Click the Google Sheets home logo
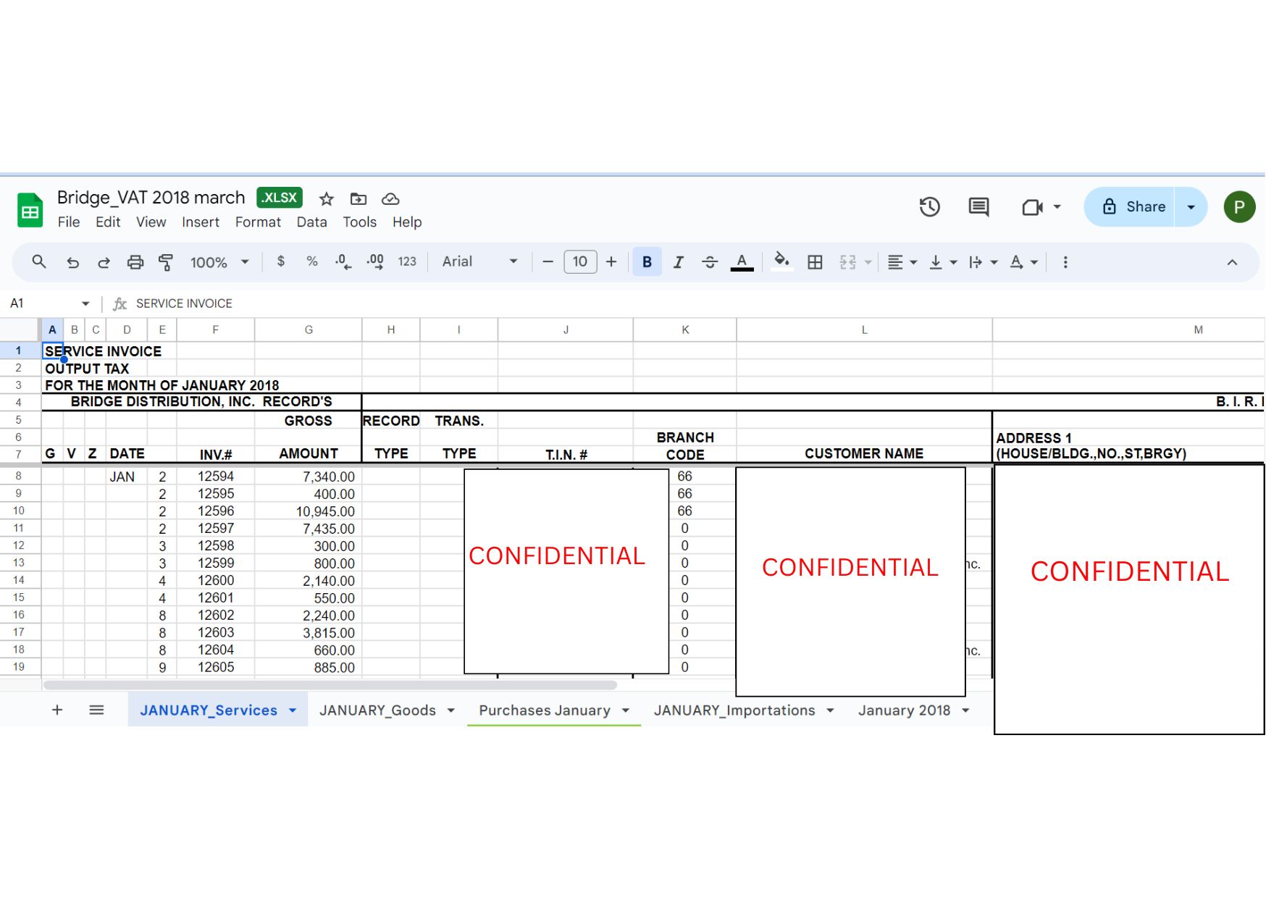 pos(30,210)
